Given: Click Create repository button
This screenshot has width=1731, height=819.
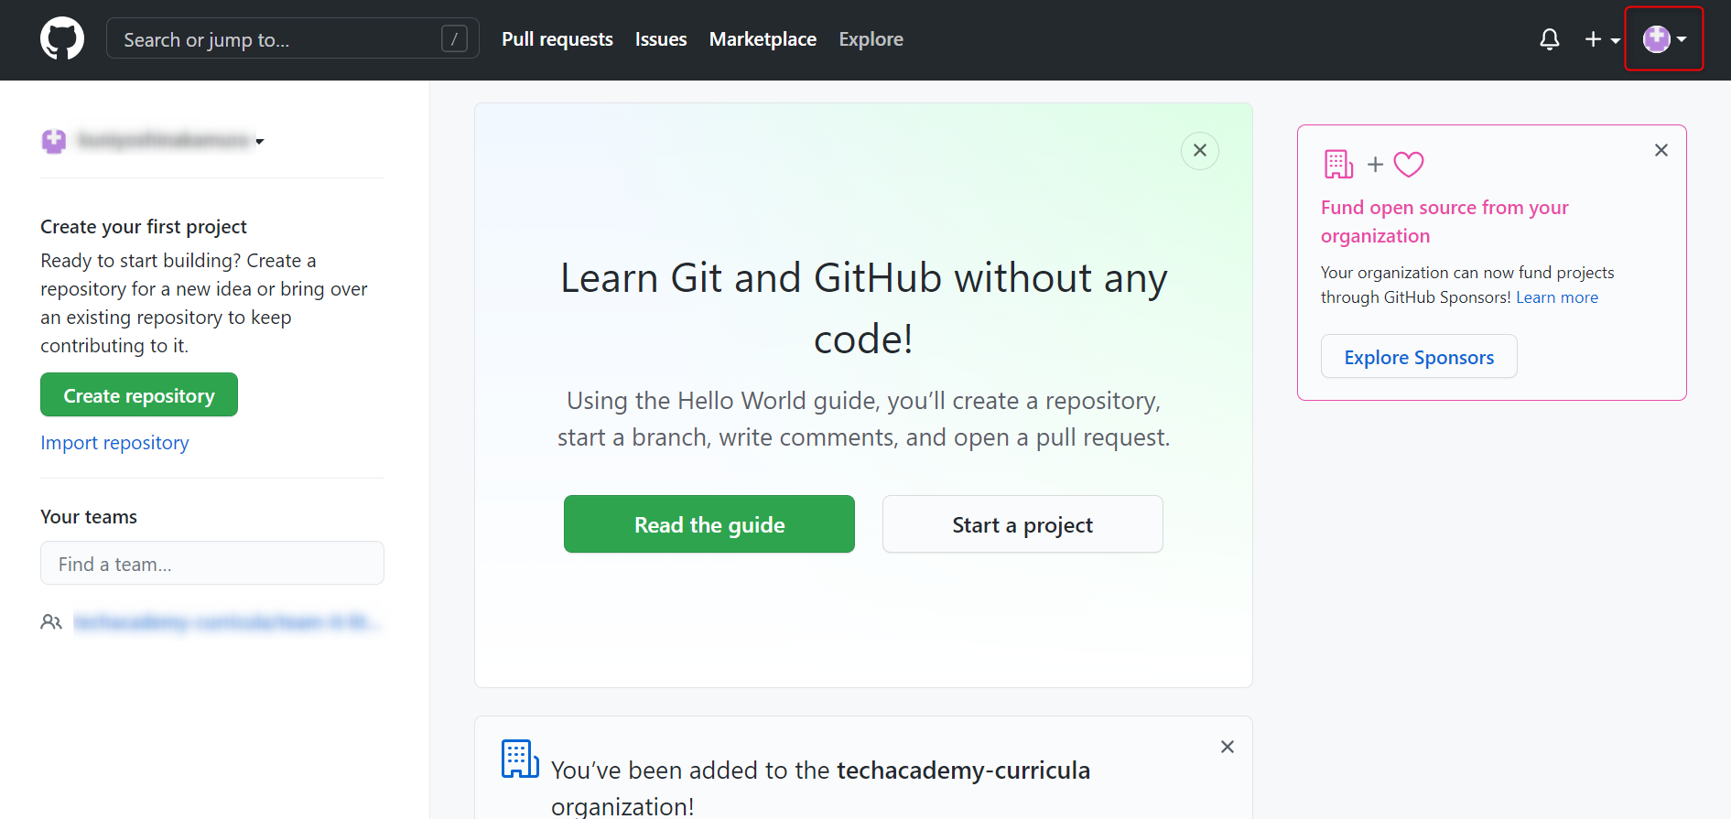Looking at the screenshot, I should 139,394.
